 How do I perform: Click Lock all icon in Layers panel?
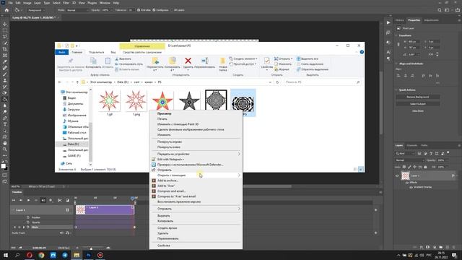click(425, 167)
